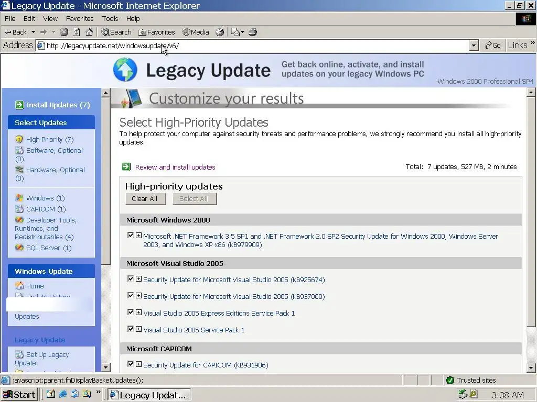Expand Visual Studio 2005 Express Editions SP1 details
The width and height of the screenshot is (537, 402).
pos(138,312)
